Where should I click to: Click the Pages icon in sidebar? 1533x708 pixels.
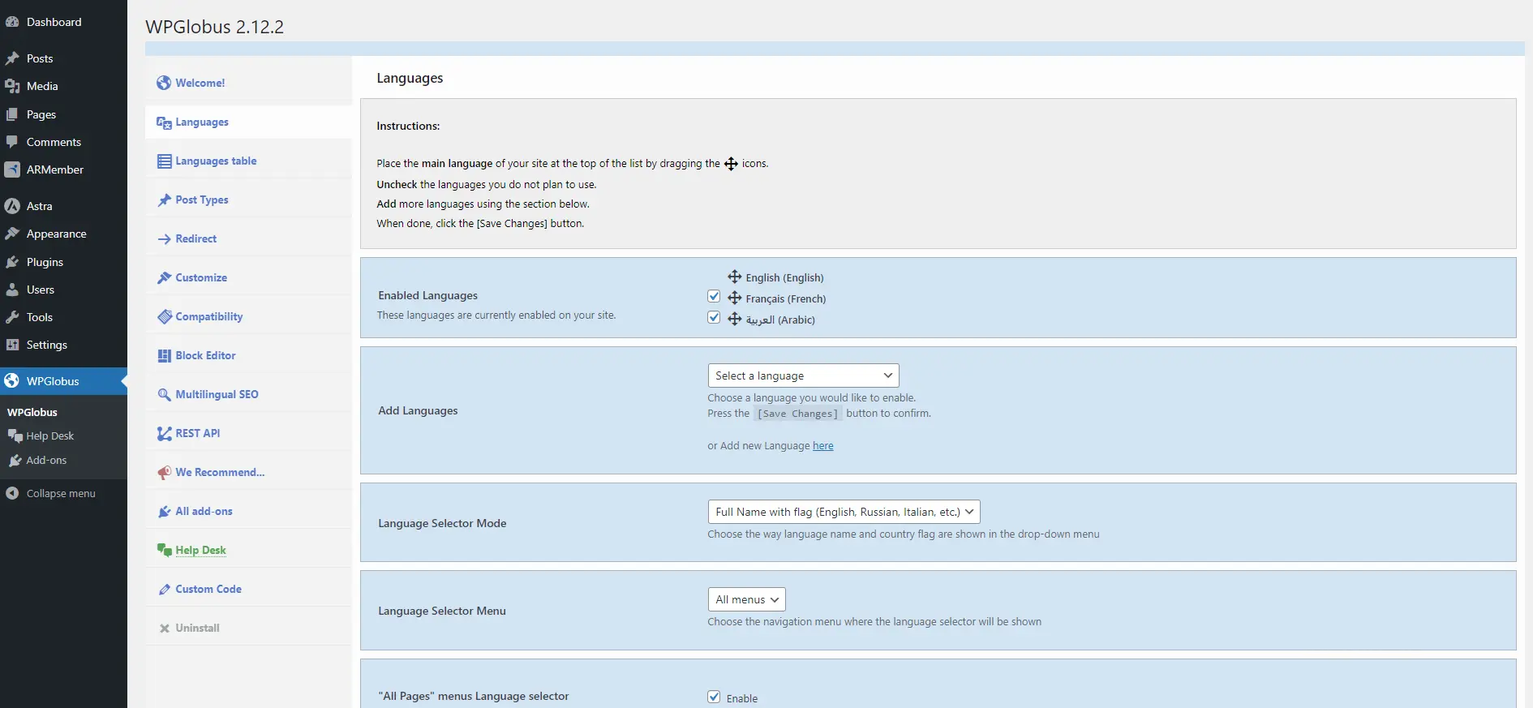point(12,114)
